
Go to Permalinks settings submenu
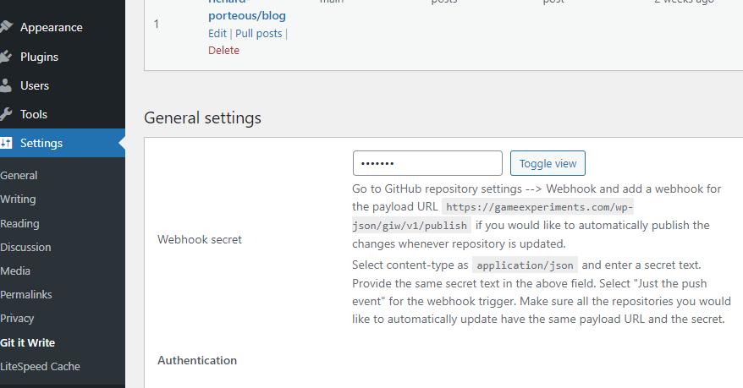click(x=26, y=295)
